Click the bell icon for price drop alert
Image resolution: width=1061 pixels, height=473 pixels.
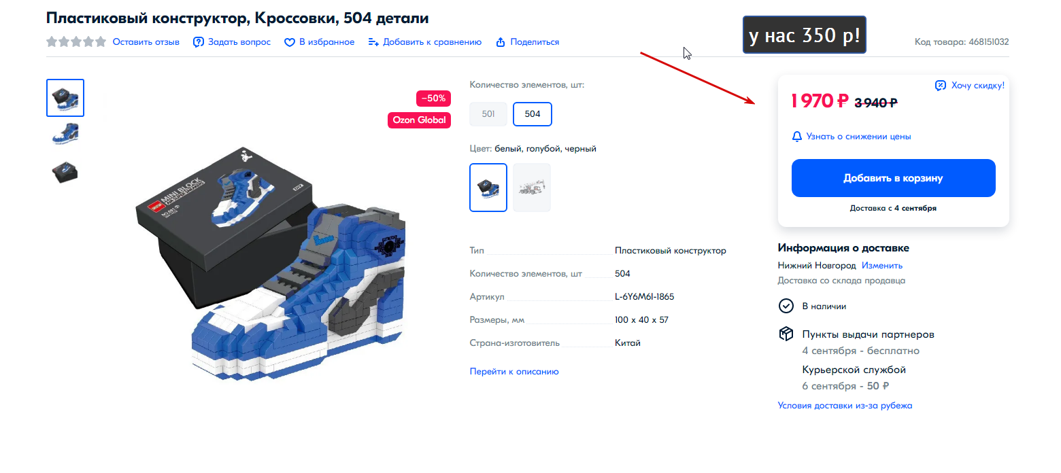(x=797, y=137)
